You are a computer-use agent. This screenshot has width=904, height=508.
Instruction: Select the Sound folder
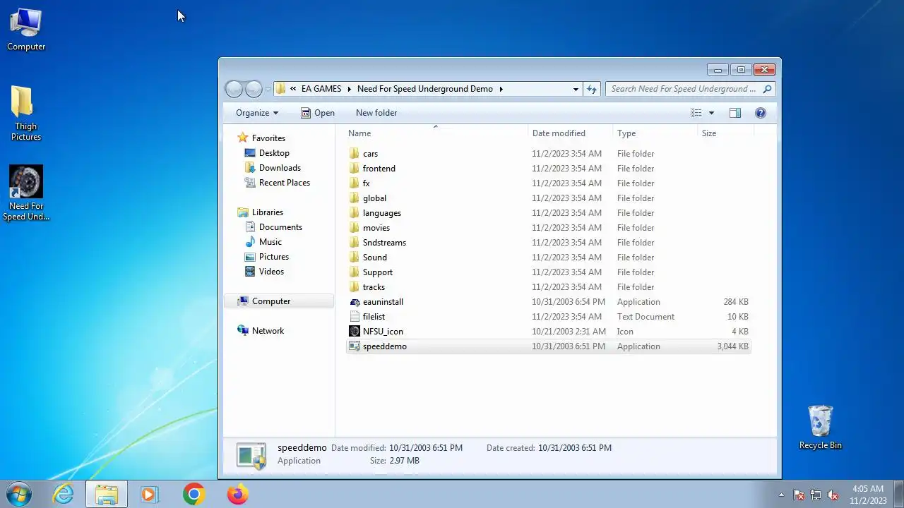[374, 258]
